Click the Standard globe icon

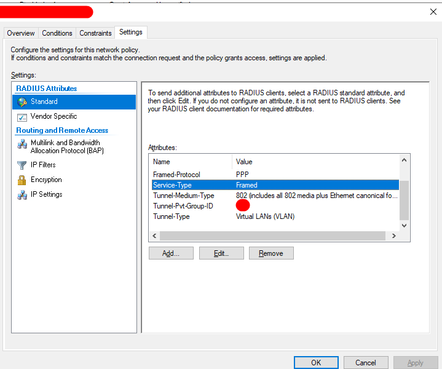pos(22,102)
